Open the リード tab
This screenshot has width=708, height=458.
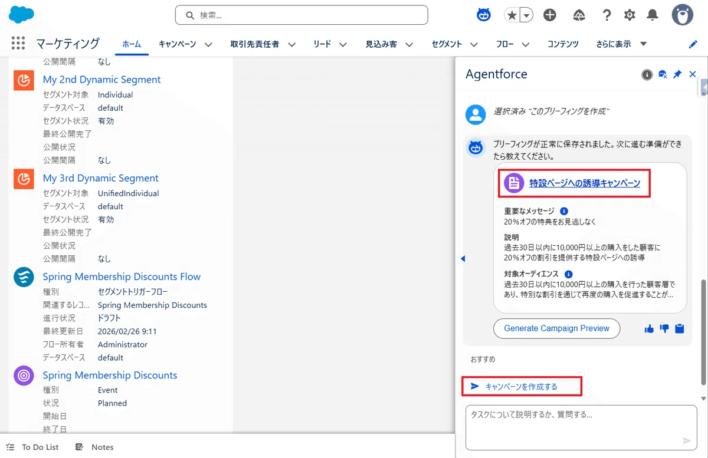click(x=322, y=44)
